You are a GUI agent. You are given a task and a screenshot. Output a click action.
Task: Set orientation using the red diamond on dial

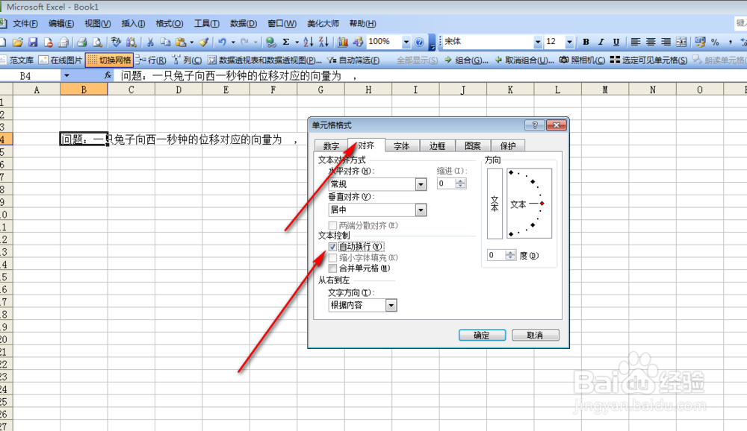[x=542, y=204]
